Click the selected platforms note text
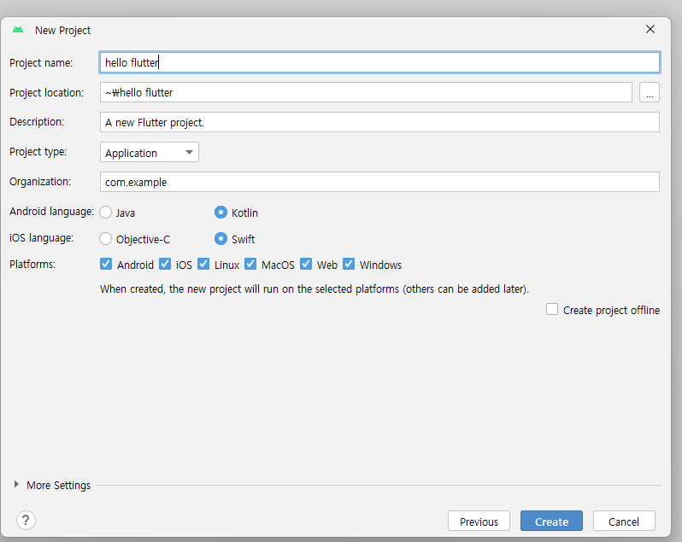Viewport: 682px width, 542px height. tap(315, 289)
